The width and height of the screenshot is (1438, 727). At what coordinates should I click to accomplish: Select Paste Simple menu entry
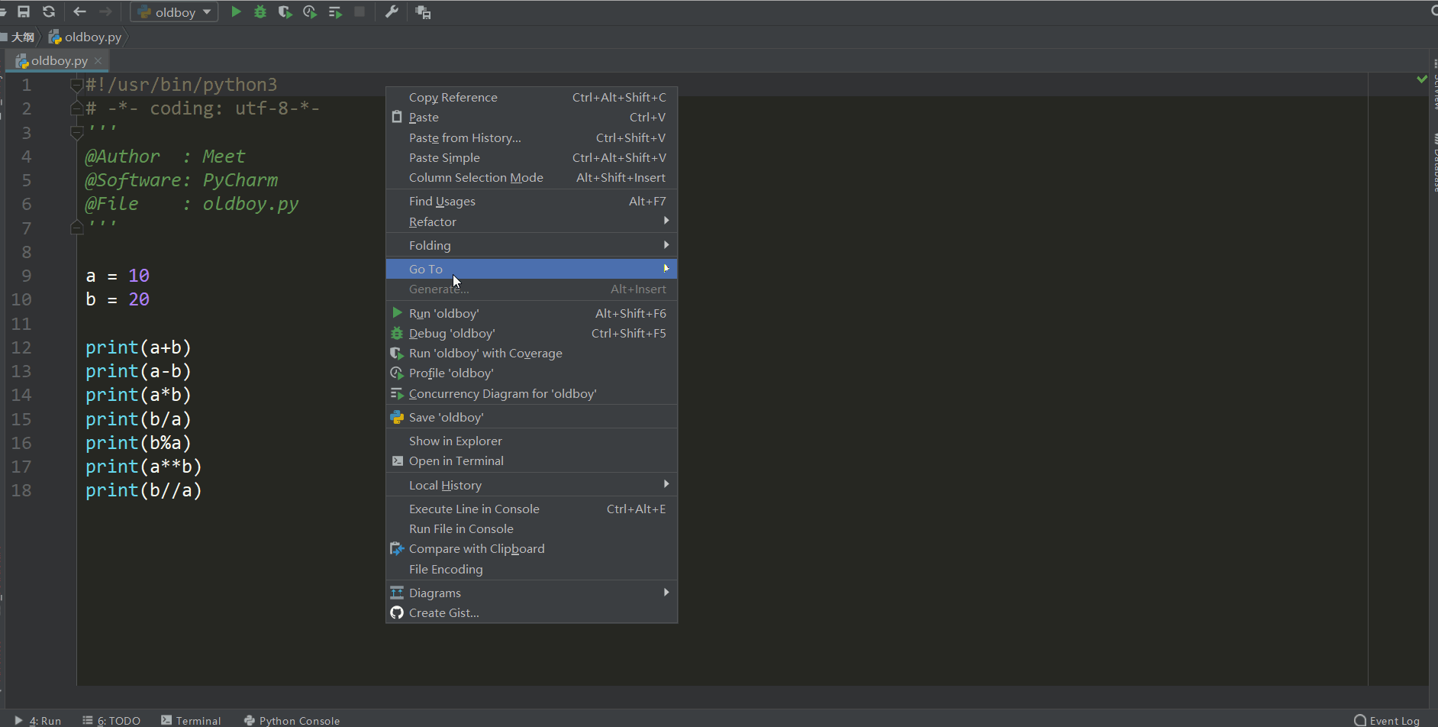[x=531, y=157]
